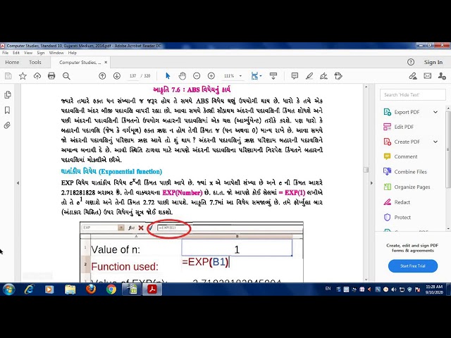Zoom in with the plus icon
Image resolution: width=451 pixels, height=338 pixels.
coord(211,76)
